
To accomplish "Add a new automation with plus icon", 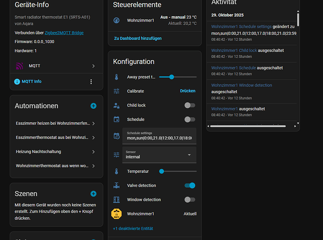I will tap(93, 106).
